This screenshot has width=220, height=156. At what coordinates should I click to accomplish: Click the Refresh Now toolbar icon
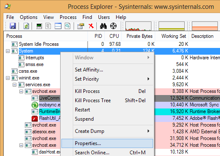tap(26, 26)
